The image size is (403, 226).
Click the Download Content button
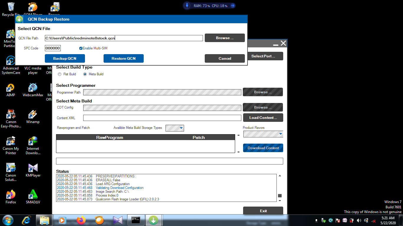click(263, 148)
